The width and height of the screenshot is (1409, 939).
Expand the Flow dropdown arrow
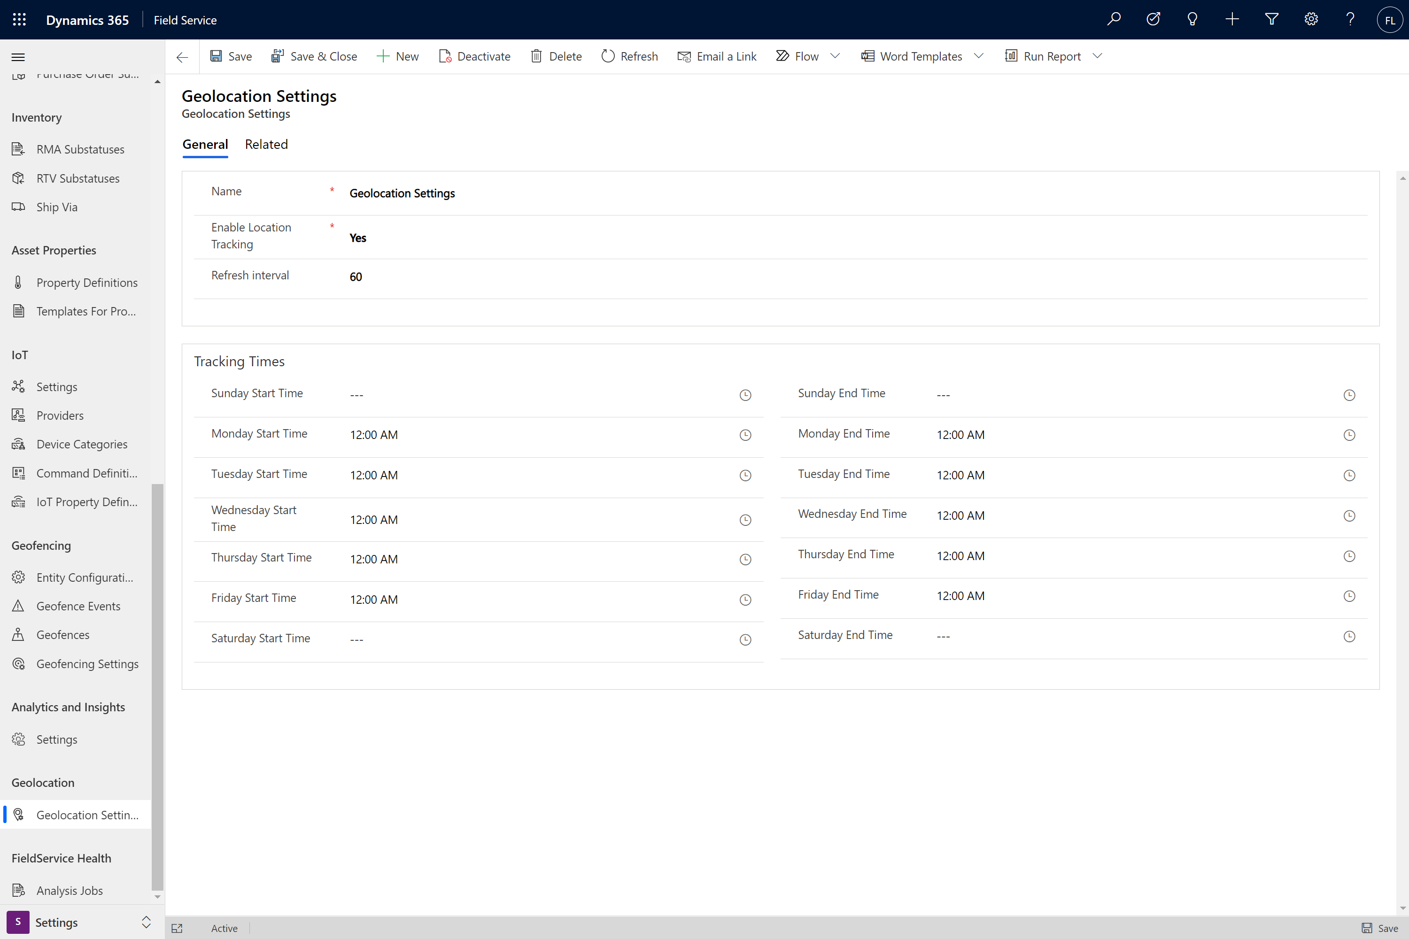[x=836, y=55]
